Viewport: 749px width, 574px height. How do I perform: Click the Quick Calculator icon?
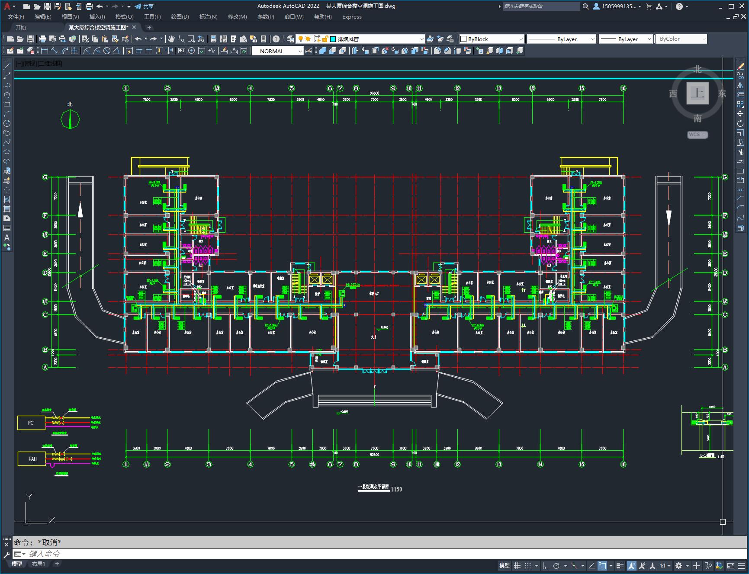[264, 39]
